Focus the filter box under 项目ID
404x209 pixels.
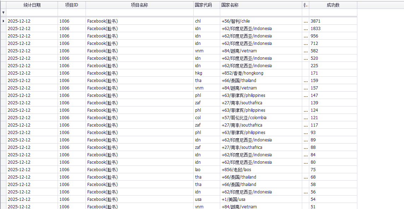72,12
